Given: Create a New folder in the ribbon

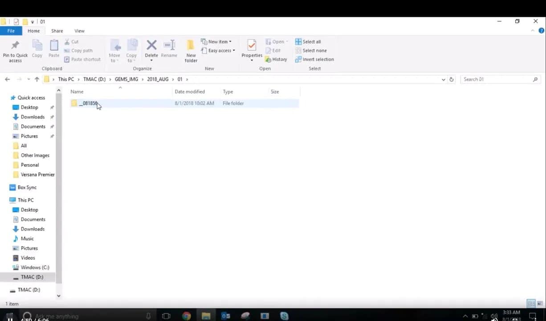Looking at the screenshot, I should tap(191, 50).
